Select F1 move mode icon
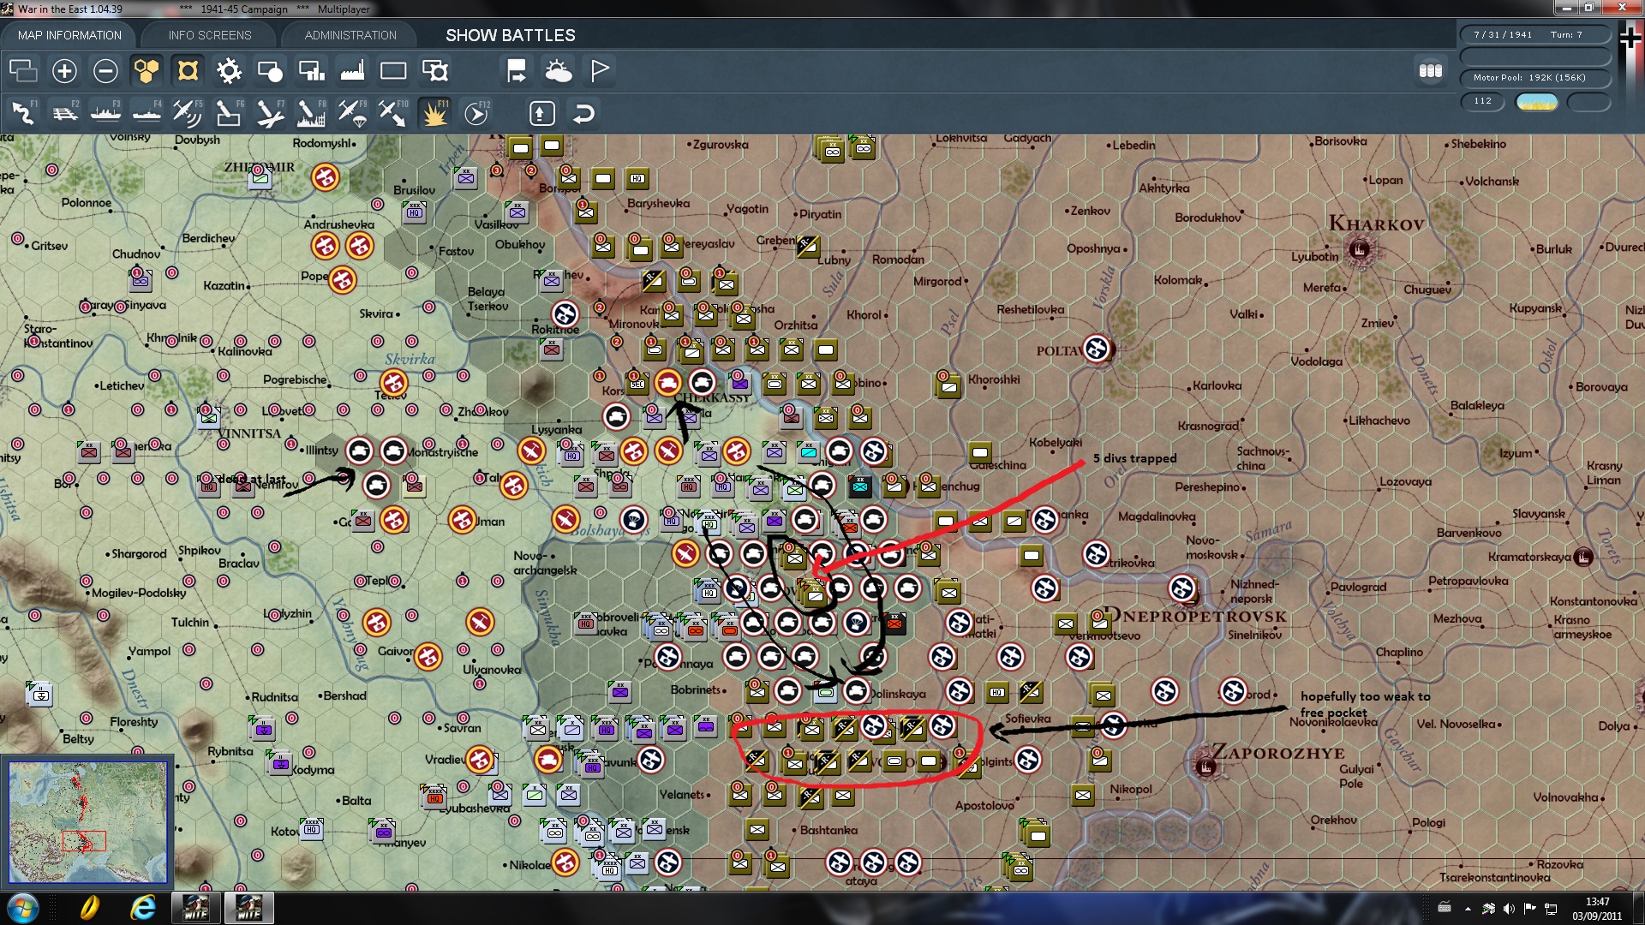 tap(23, 113)
